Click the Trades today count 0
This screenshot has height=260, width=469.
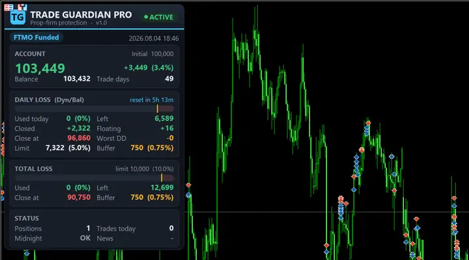[171, 228]
